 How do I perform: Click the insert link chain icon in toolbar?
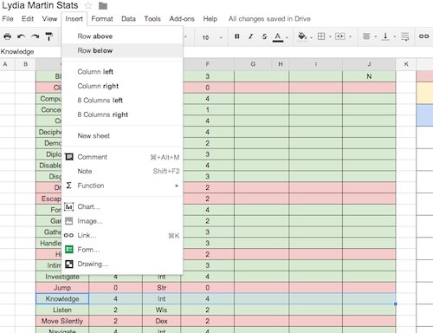pos(423,36)
